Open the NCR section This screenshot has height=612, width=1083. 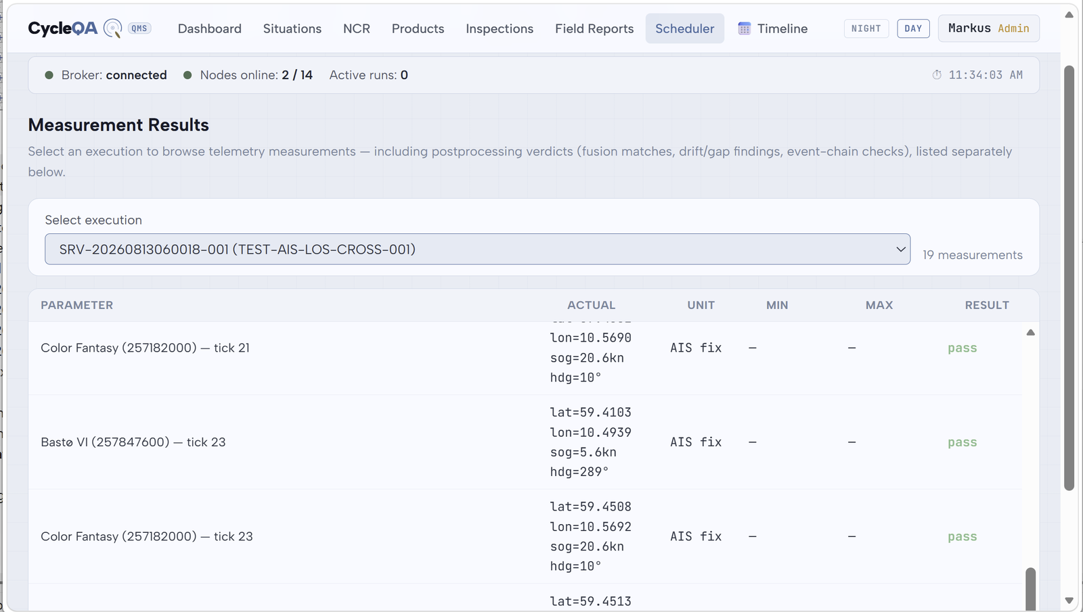[357, 28]
